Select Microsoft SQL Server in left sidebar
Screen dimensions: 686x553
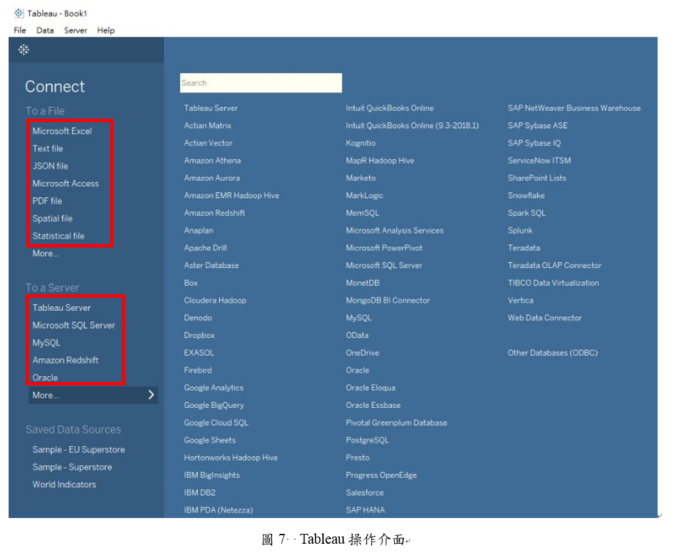click(x=74, y=325)
